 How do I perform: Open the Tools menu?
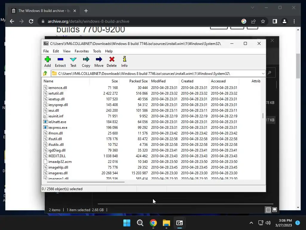[97, 51]
